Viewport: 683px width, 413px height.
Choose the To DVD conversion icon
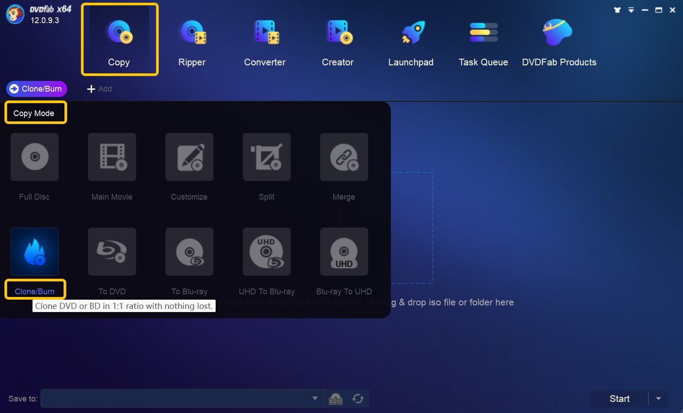pos(112,252)
